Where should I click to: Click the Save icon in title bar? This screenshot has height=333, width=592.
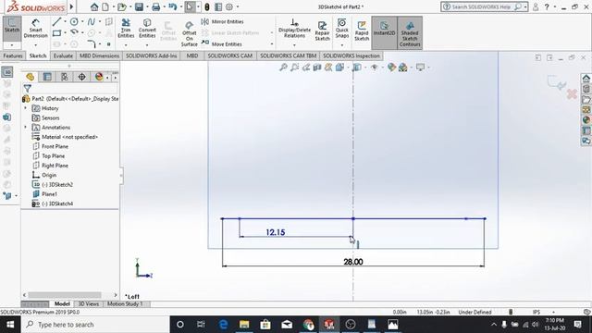pyautogui.click(x=139, y=6)
